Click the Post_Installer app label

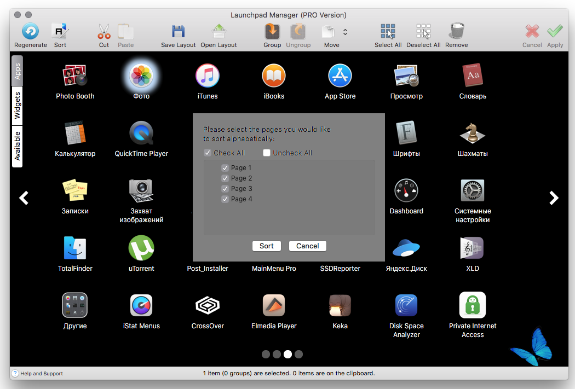click(x=208, y=269)
